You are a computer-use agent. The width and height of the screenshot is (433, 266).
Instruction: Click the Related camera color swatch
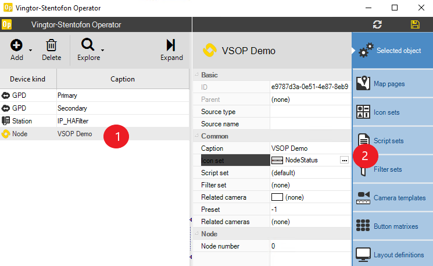(x=277, y=197)
